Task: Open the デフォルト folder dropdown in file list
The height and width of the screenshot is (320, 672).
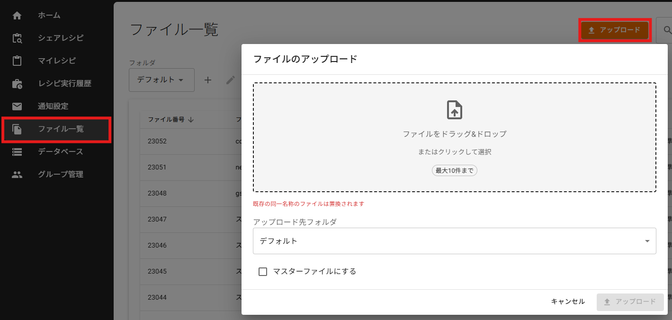Action: point(161,80)
